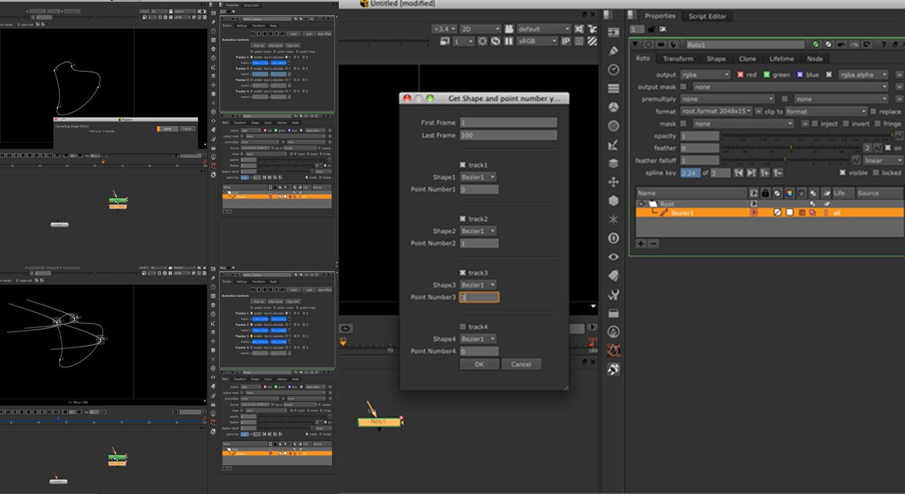Click the undo arrow in Roto1 panel header
The image size is (905, 494).
click(842, 44)
